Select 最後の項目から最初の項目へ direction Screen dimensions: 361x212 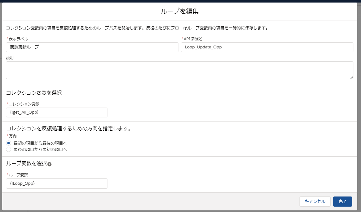pos(8,149)
